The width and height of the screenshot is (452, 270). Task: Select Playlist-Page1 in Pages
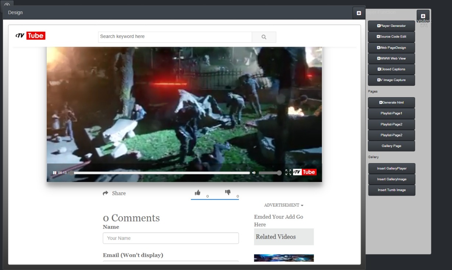pyautogui.click(x=392, y=113)
